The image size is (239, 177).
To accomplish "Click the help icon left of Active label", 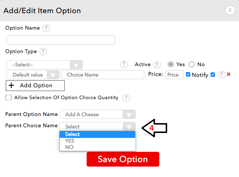I will tap(124, 64).
